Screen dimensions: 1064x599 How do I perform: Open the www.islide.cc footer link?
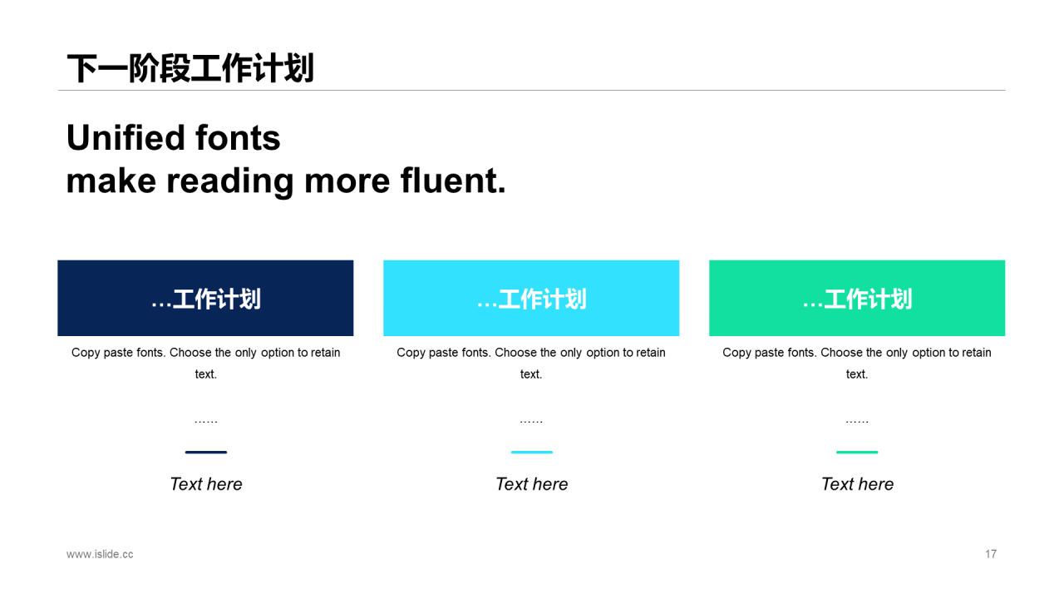100,554
